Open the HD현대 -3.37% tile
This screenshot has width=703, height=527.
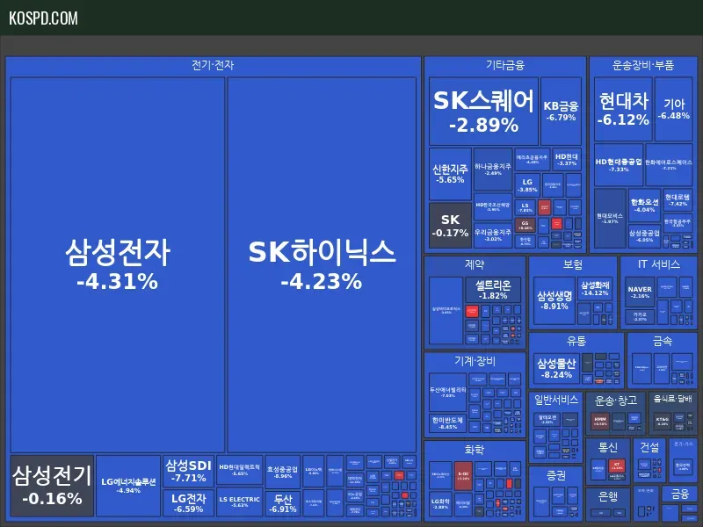[567, 160]
